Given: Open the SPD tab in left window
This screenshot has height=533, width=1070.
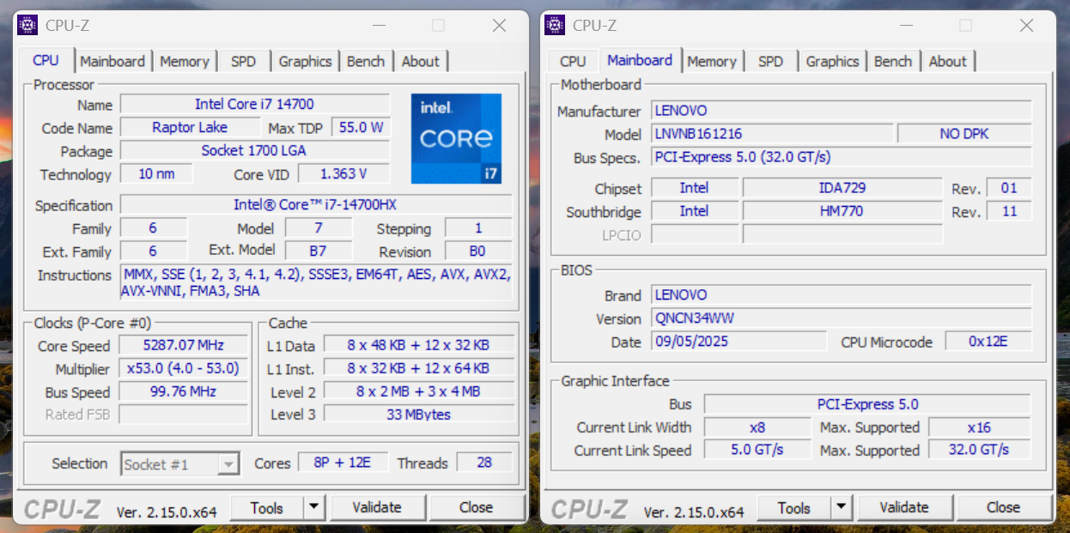Looking at the screenshot, I should tap(243, 62).
